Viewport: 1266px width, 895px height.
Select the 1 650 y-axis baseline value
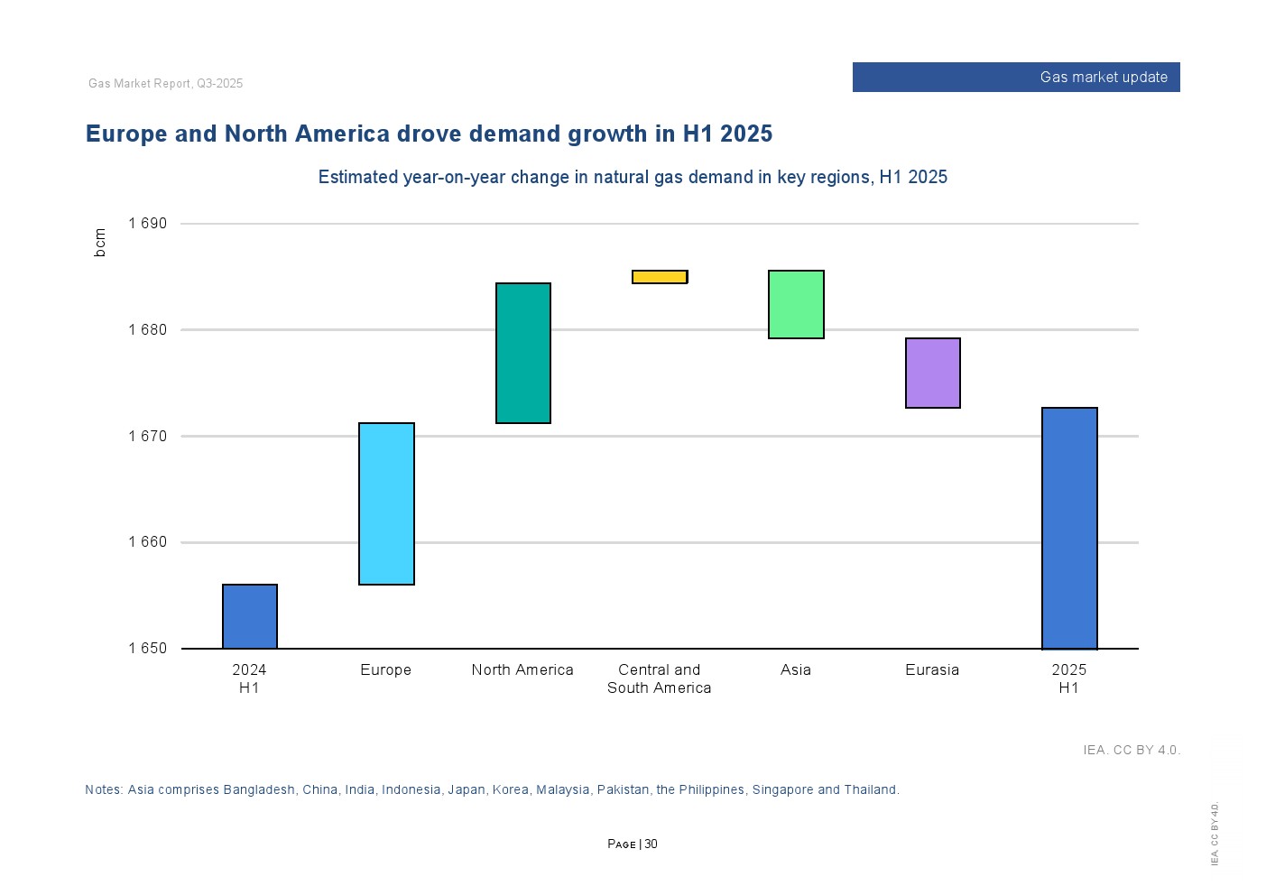pos(148,648)
